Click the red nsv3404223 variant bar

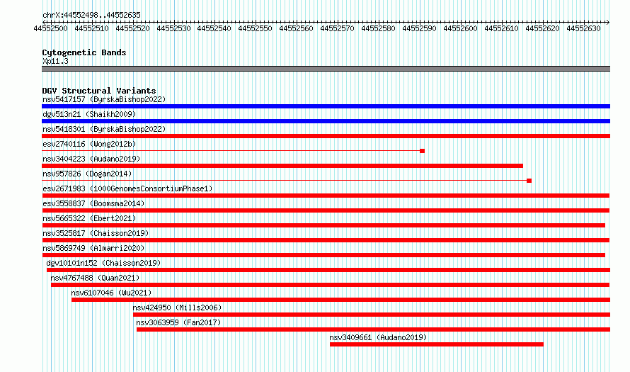pyautogui.click(x=282, y=166)
